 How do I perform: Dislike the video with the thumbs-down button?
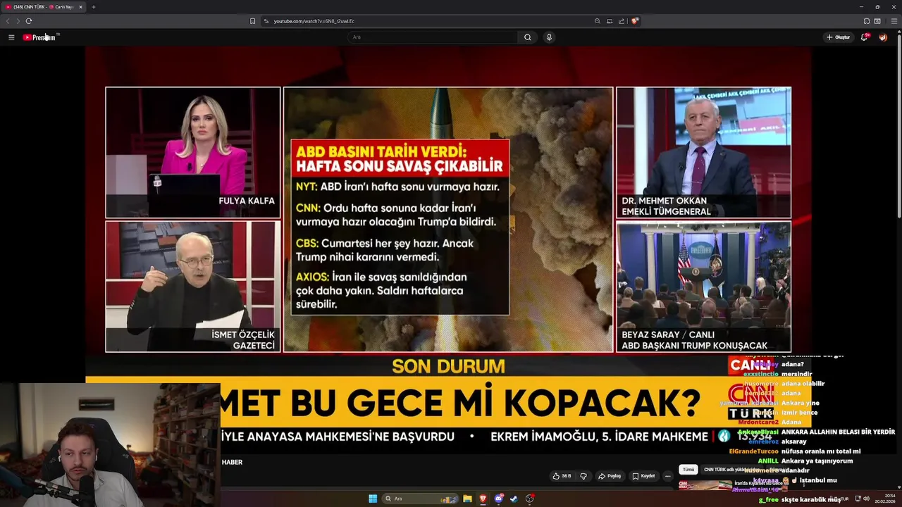pyautogui.click(x=583, y=476)
